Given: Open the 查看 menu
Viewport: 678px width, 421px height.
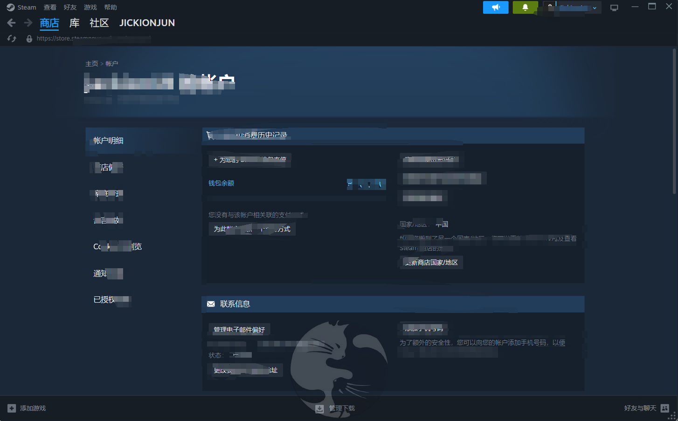Looking at the screenshot, I should pos(50,7).
